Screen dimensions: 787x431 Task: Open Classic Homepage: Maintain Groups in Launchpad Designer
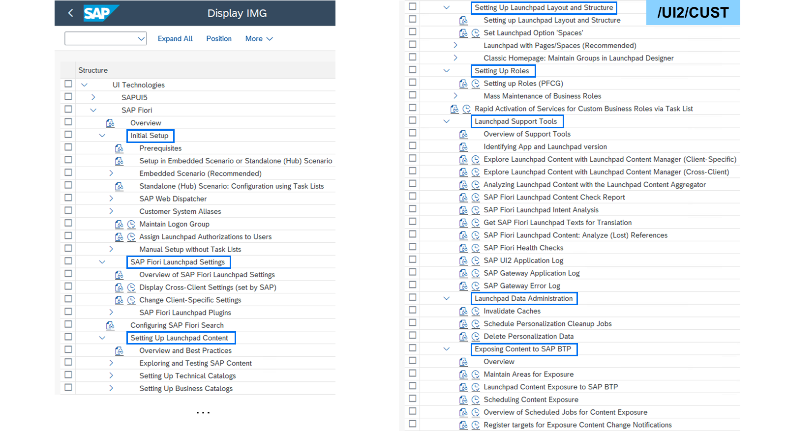[x=578, y=58]
